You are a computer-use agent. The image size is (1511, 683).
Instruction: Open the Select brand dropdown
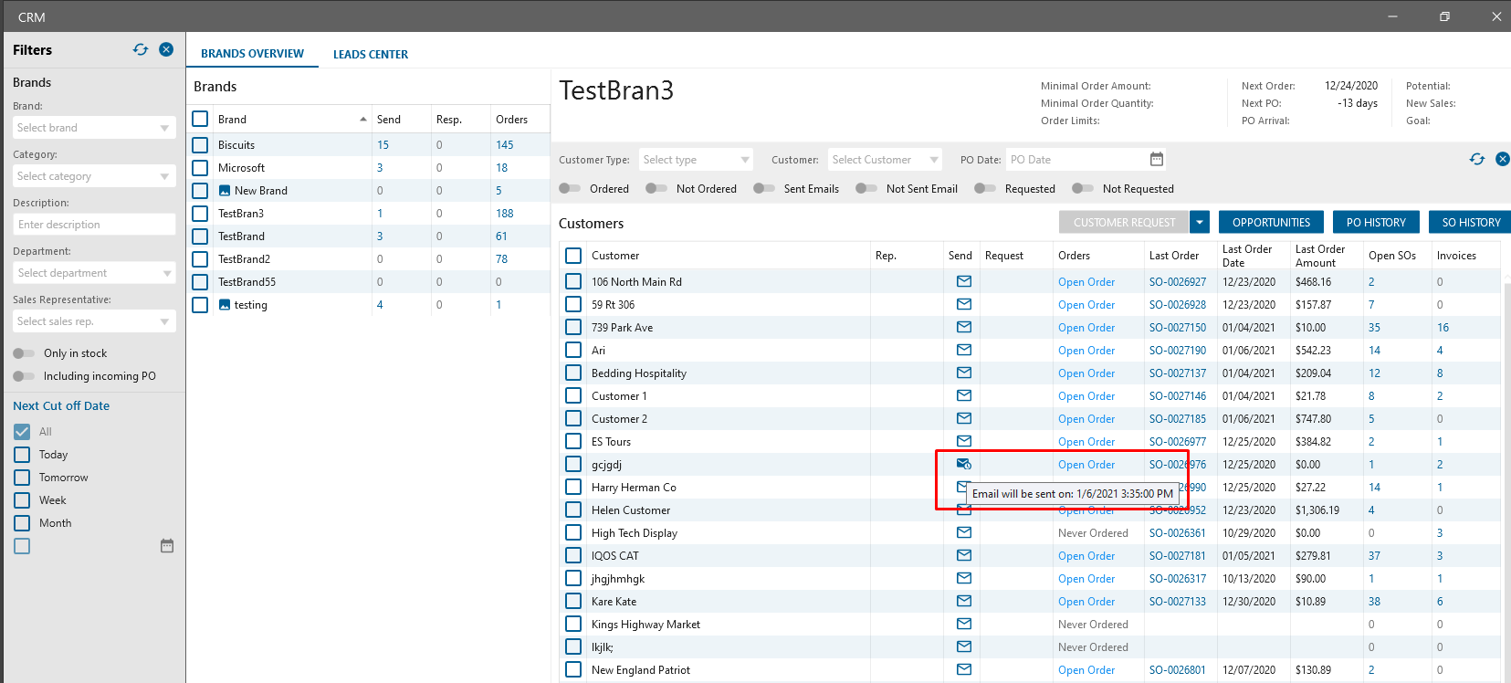[x=94, y=128]
